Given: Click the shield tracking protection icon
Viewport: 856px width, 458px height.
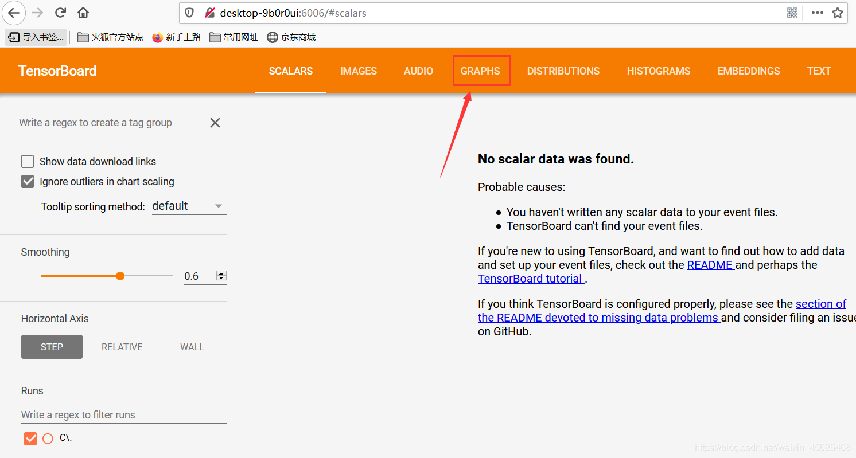Looking at the screenshot, I should pos(190,13).
